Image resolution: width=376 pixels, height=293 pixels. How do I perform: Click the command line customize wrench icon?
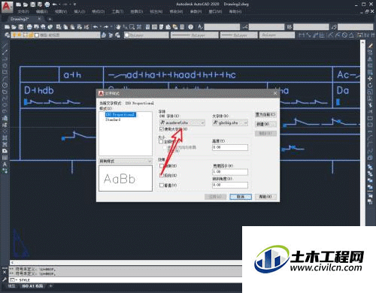coord(5,279)
